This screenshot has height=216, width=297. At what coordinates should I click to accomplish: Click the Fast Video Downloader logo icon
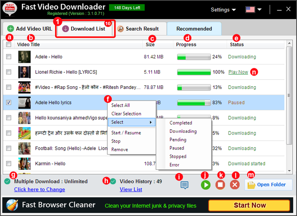coord(10,10)
